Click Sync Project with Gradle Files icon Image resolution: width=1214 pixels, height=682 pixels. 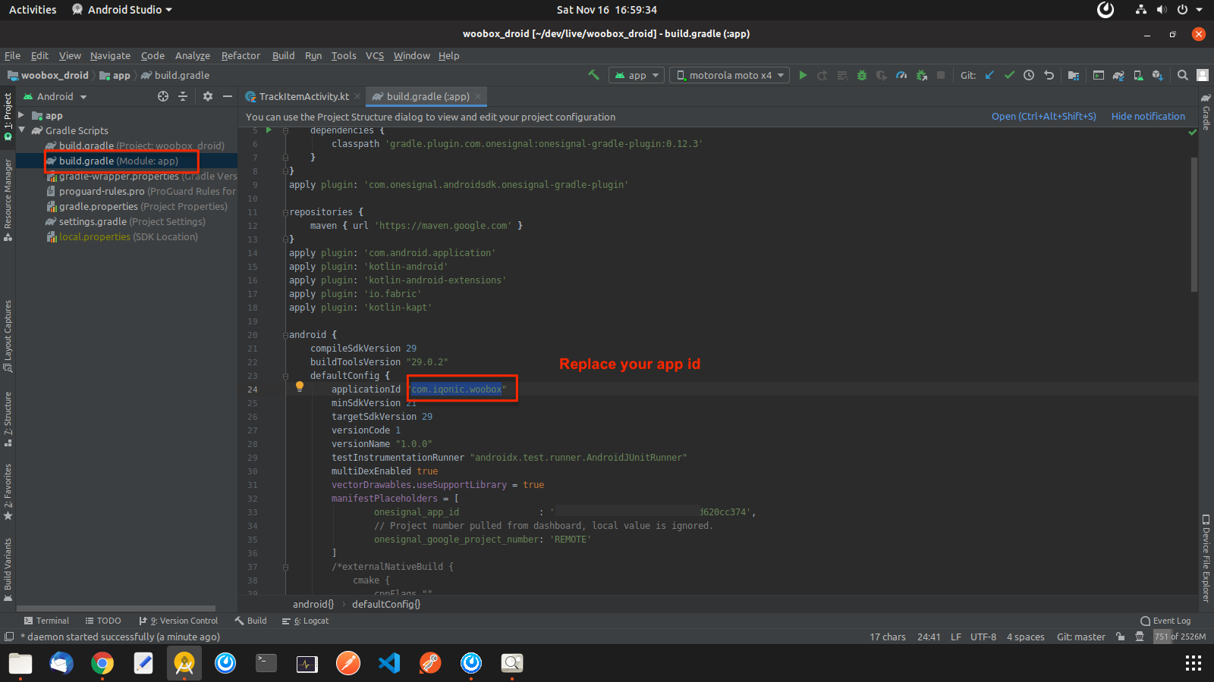coord(1118,75)
